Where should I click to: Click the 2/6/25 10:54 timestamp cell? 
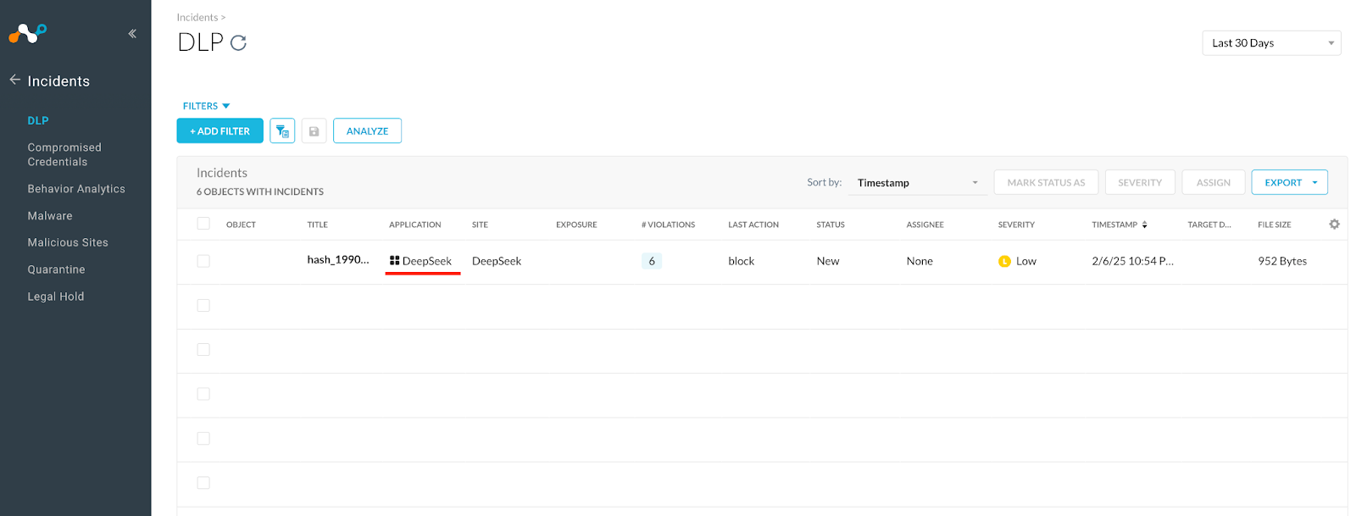[1132, 261]
